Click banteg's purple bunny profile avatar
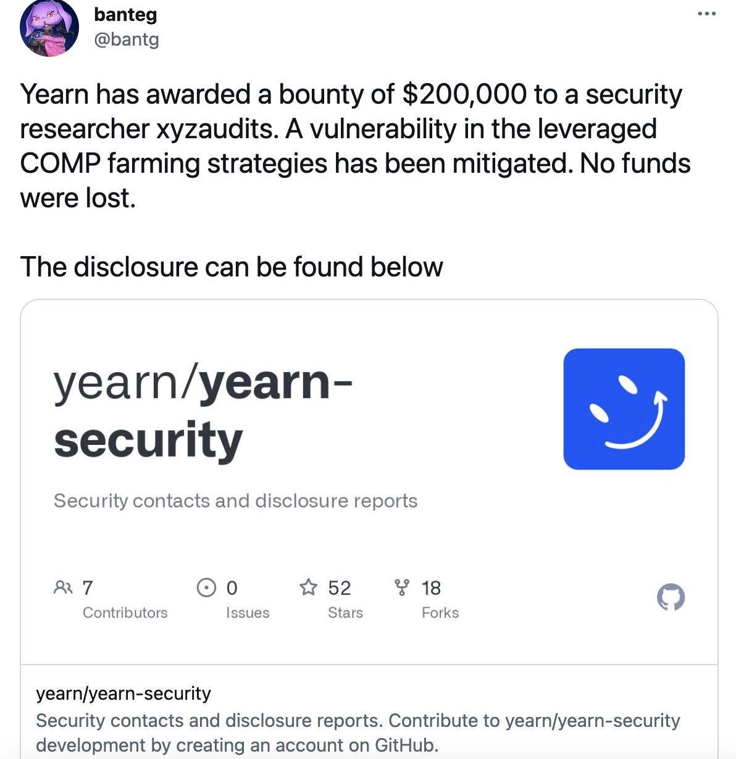 click(49, 27)
